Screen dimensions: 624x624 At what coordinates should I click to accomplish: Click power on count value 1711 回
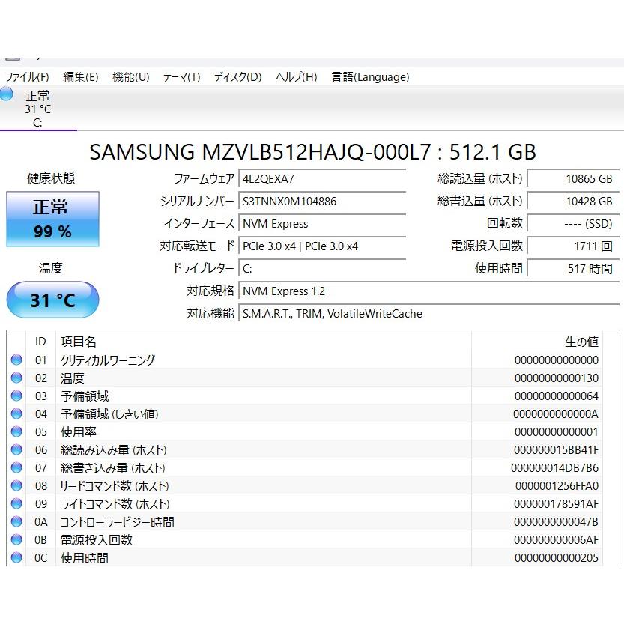tap(574, 246)
